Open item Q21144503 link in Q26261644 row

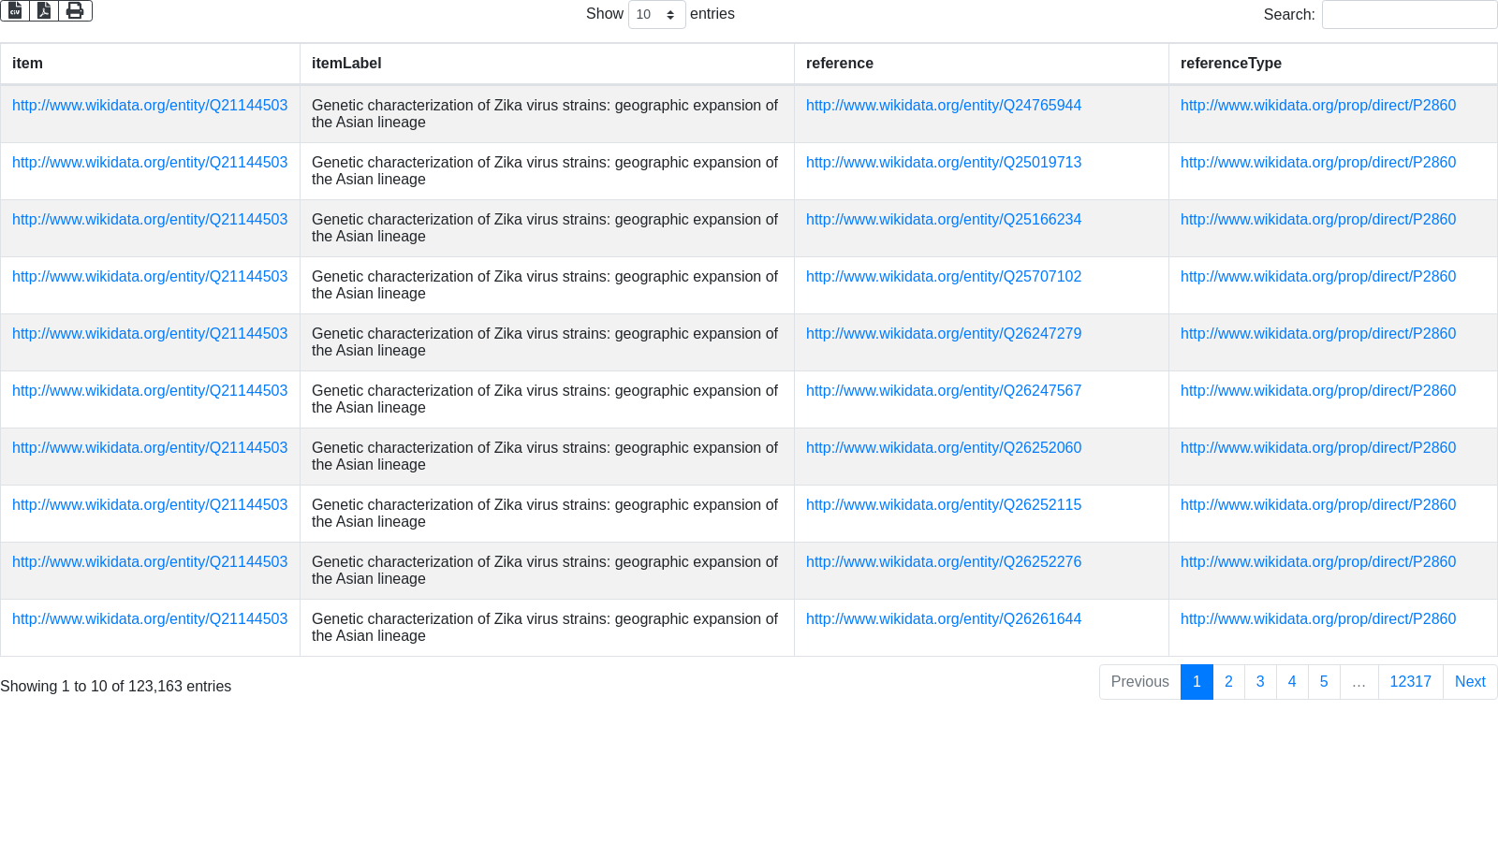150,619
